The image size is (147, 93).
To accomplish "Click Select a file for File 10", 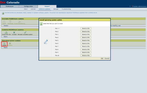I will click(86, 55).
